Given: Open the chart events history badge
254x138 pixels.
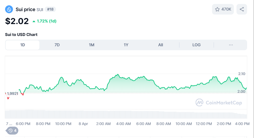Looking at the screenshot, I should point(12,130).
